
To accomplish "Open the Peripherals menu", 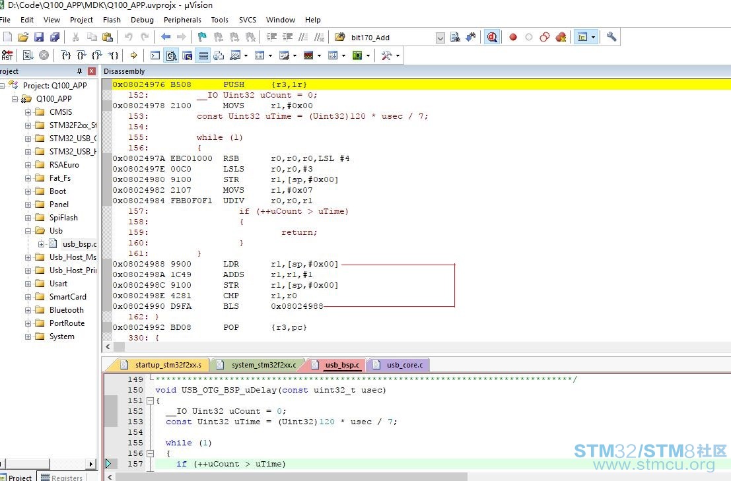I will point(182,20).
